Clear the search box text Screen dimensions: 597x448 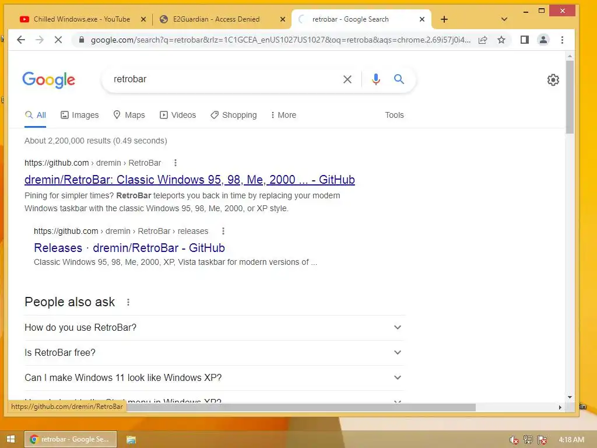click(x=347, y=79)
